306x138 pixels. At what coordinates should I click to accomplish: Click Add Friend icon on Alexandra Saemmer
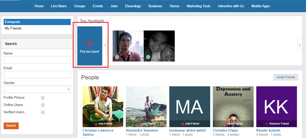point(139,124)
